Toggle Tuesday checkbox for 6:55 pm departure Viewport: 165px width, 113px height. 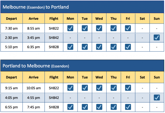coord(85,107)
